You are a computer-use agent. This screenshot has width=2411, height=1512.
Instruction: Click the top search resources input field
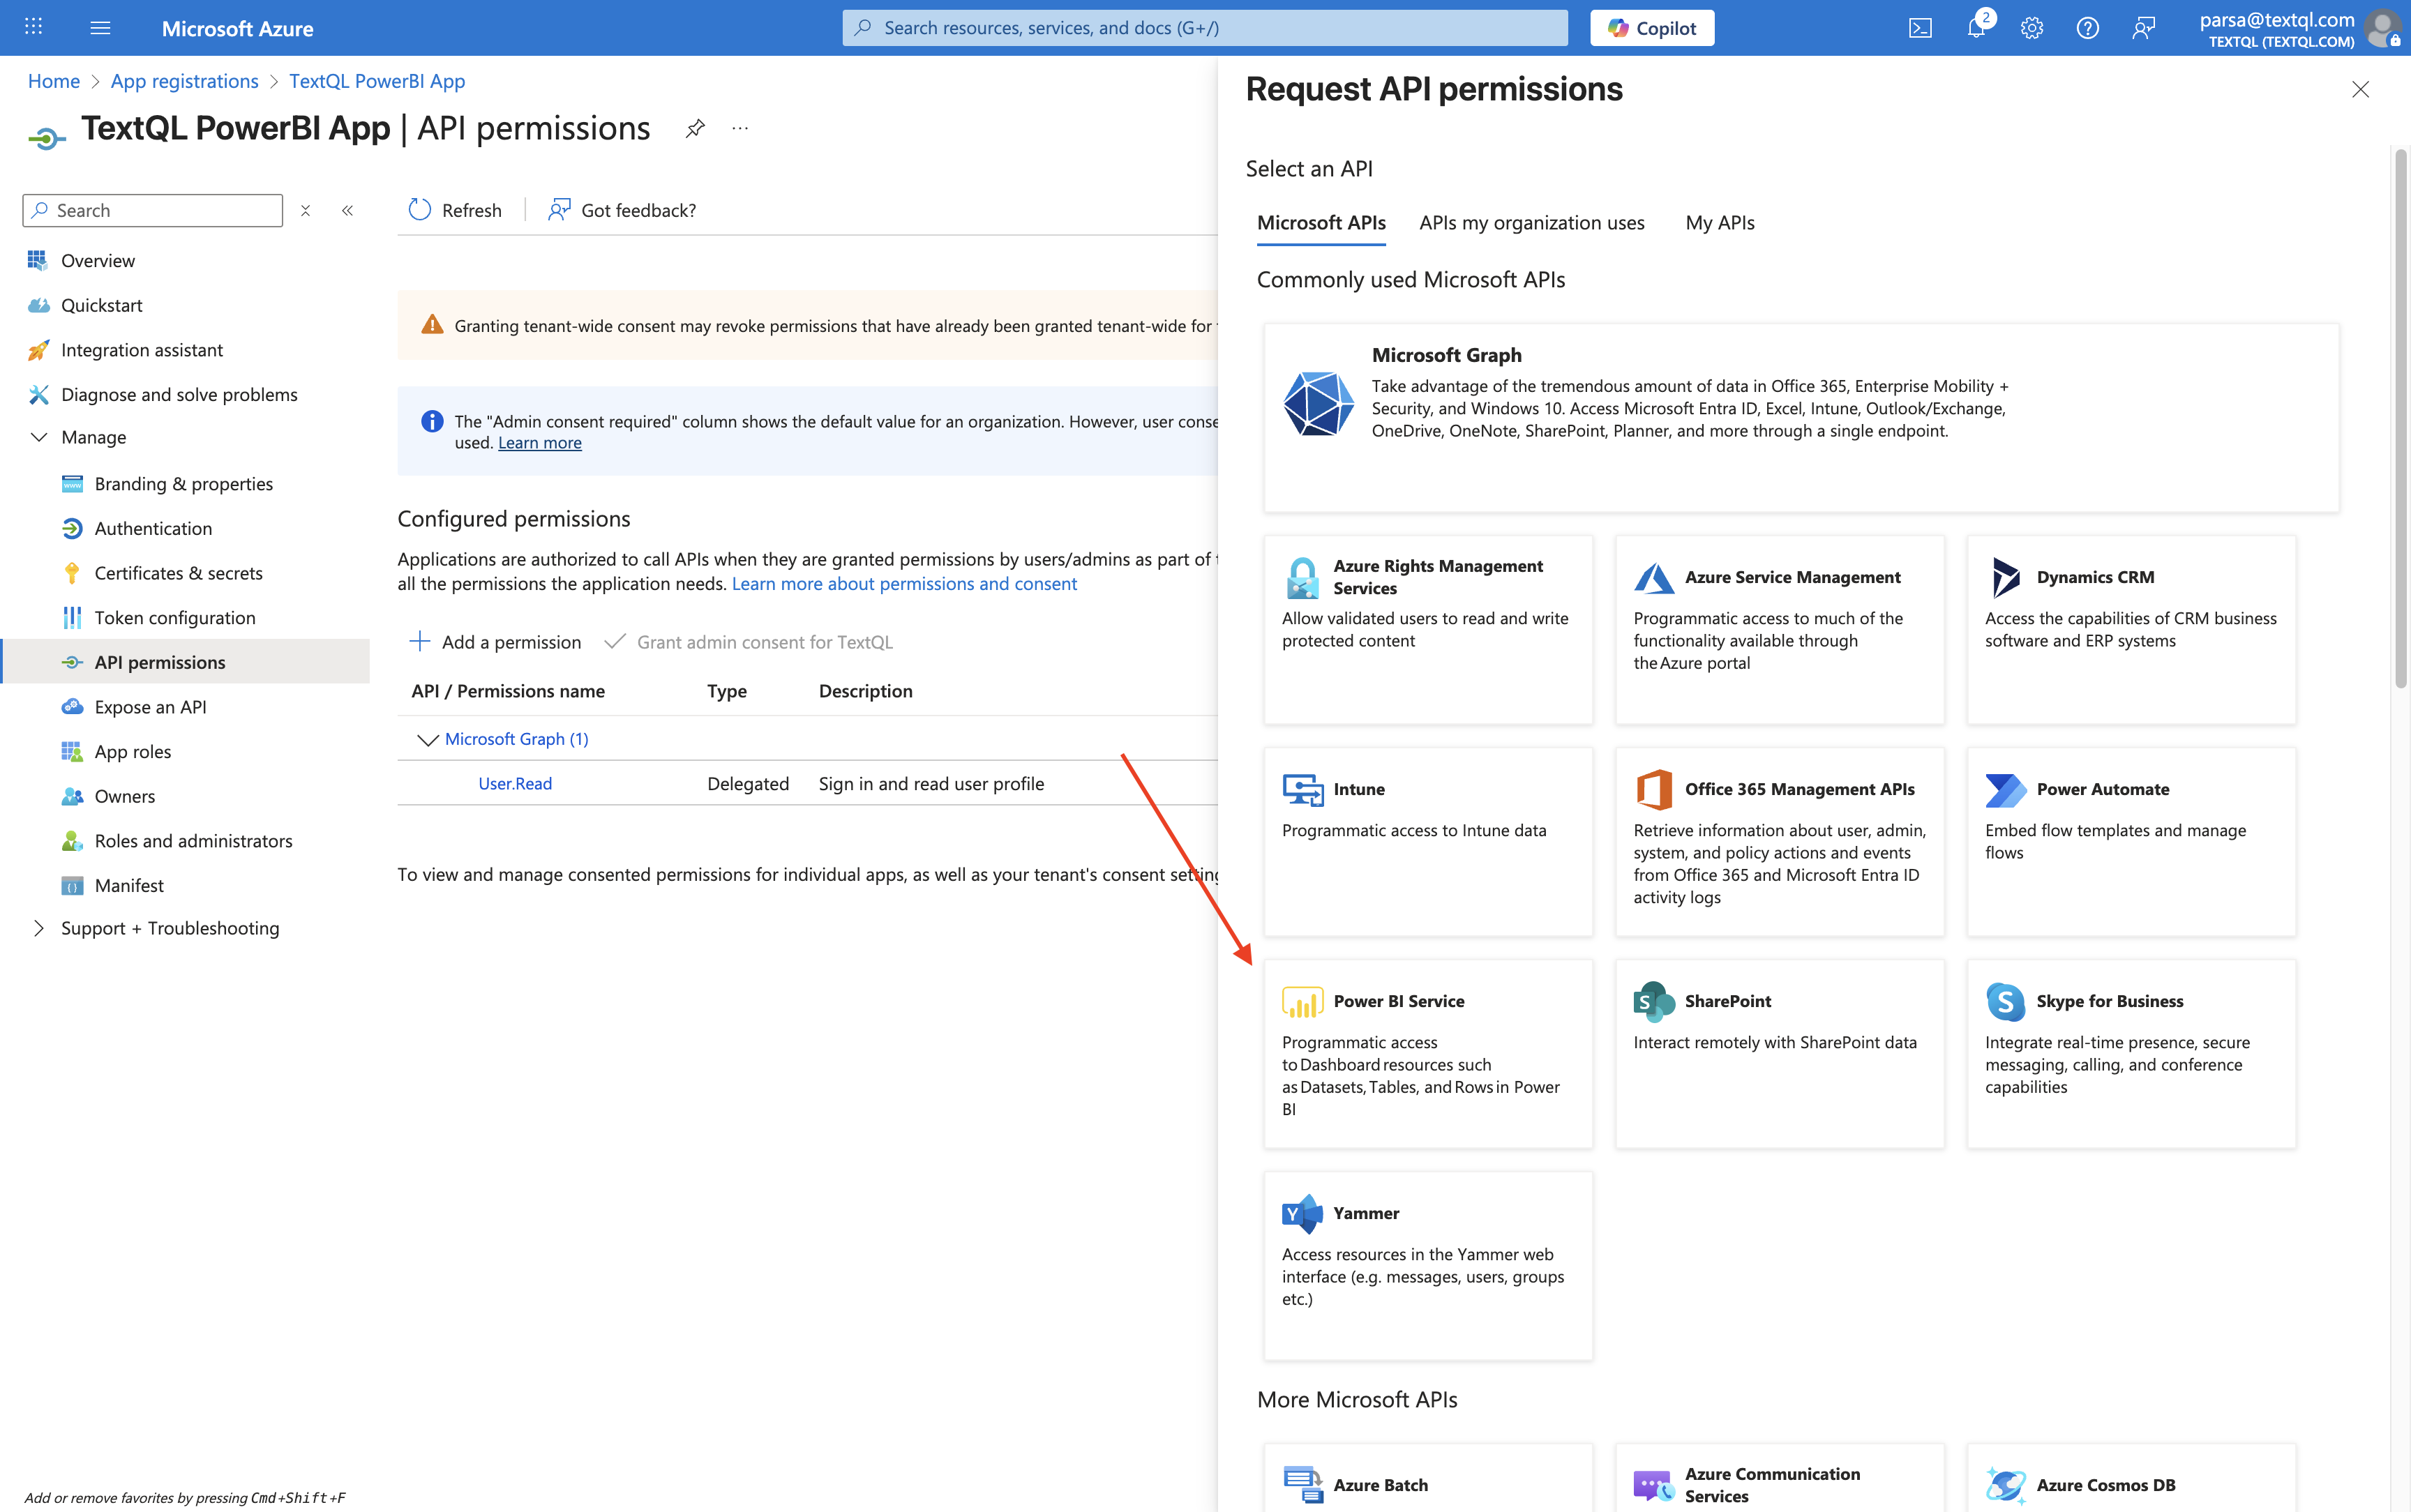pyautogui.click(x=1204, y=28)
